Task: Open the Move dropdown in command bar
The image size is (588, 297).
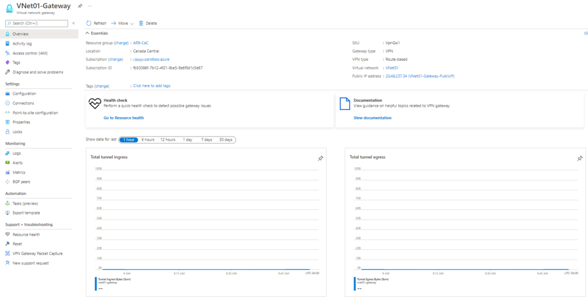Action: click(122, 23)
